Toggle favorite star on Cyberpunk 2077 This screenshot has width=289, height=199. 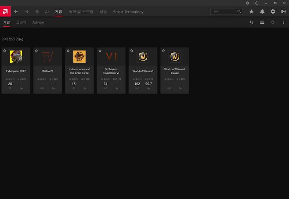(x=5, y=51)
